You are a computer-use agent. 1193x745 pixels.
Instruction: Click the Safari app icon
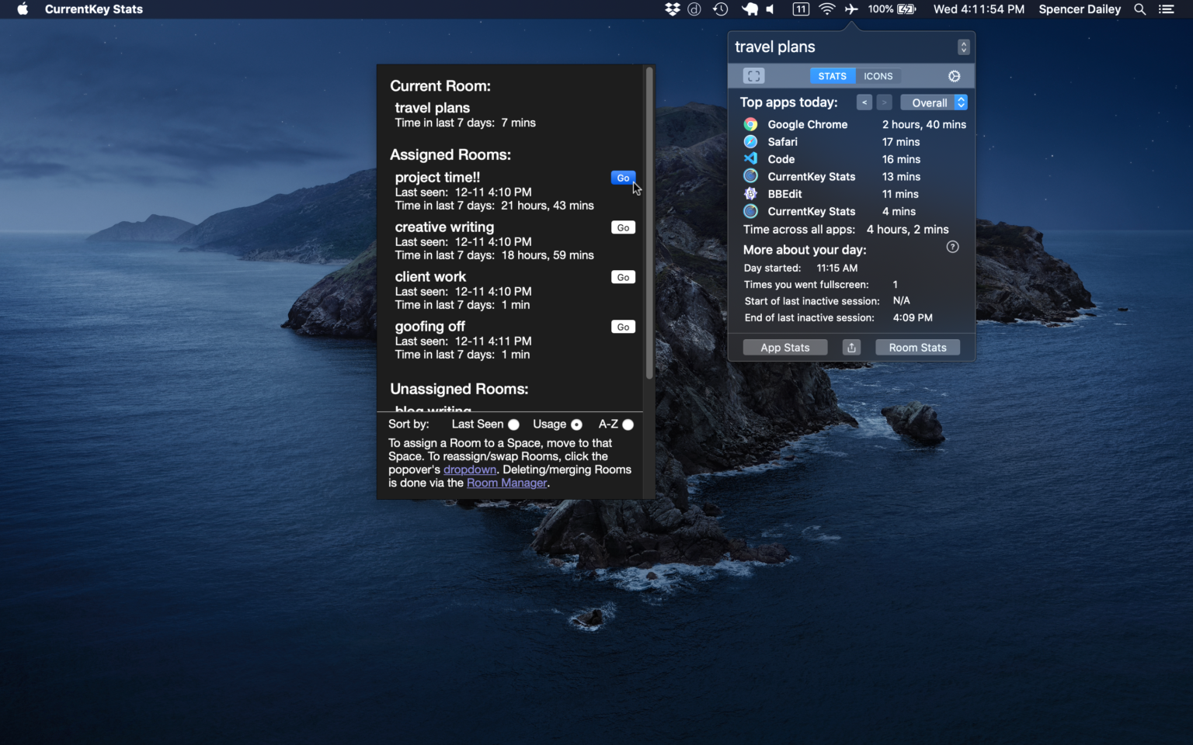(x=750, y=141)
